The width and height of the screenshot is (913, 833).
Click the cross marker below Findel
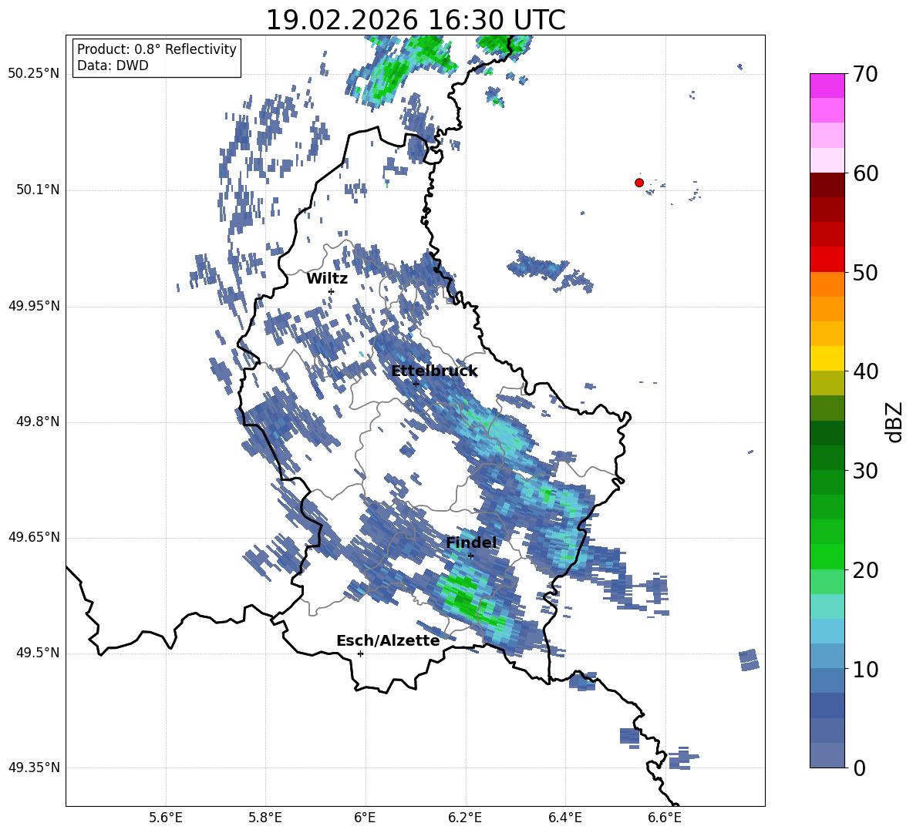tap(470, 556)
